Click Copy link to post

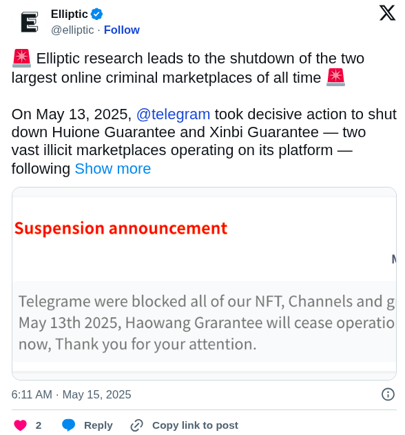(x=195, y=425)
